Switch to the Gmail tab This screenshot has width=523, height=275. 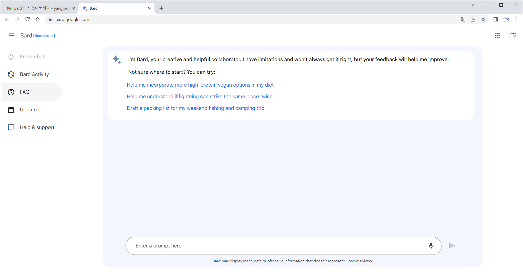(41, 8)
